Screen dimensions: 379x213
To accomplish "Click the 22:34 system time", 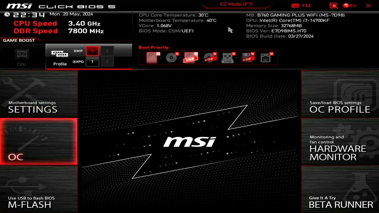I will 29,15.
